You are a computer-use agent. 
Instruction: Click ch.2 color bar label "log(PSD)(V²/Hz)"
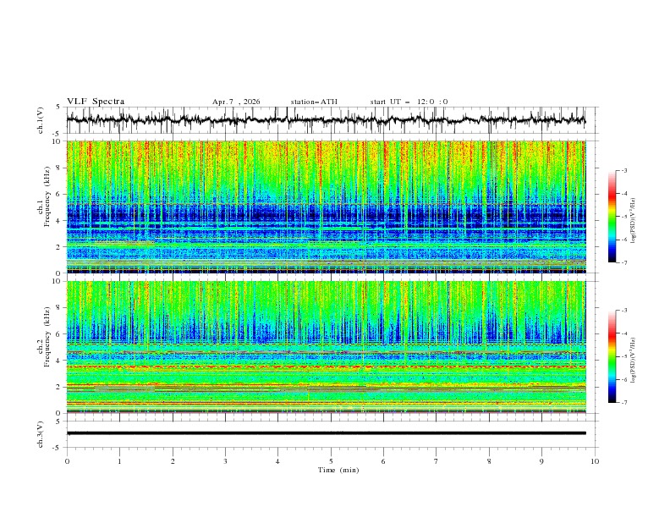(x=634, y=360)
